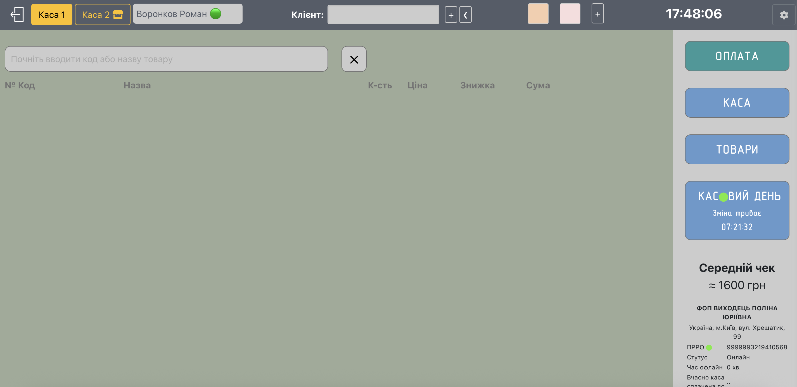Click the plus icon next to client field
Screen dimensions: 797x387
451,15
